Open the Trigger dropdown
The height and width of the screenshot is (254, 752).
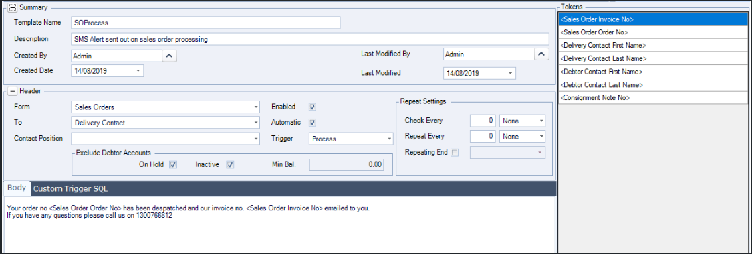click(351, 139)
